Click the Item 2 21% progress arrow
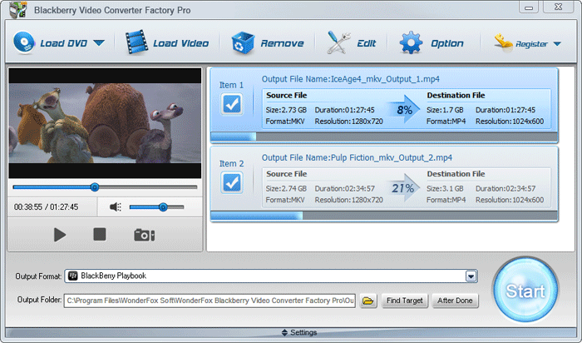This screenshot has height=343, width=582. click(x=403, y=188)
